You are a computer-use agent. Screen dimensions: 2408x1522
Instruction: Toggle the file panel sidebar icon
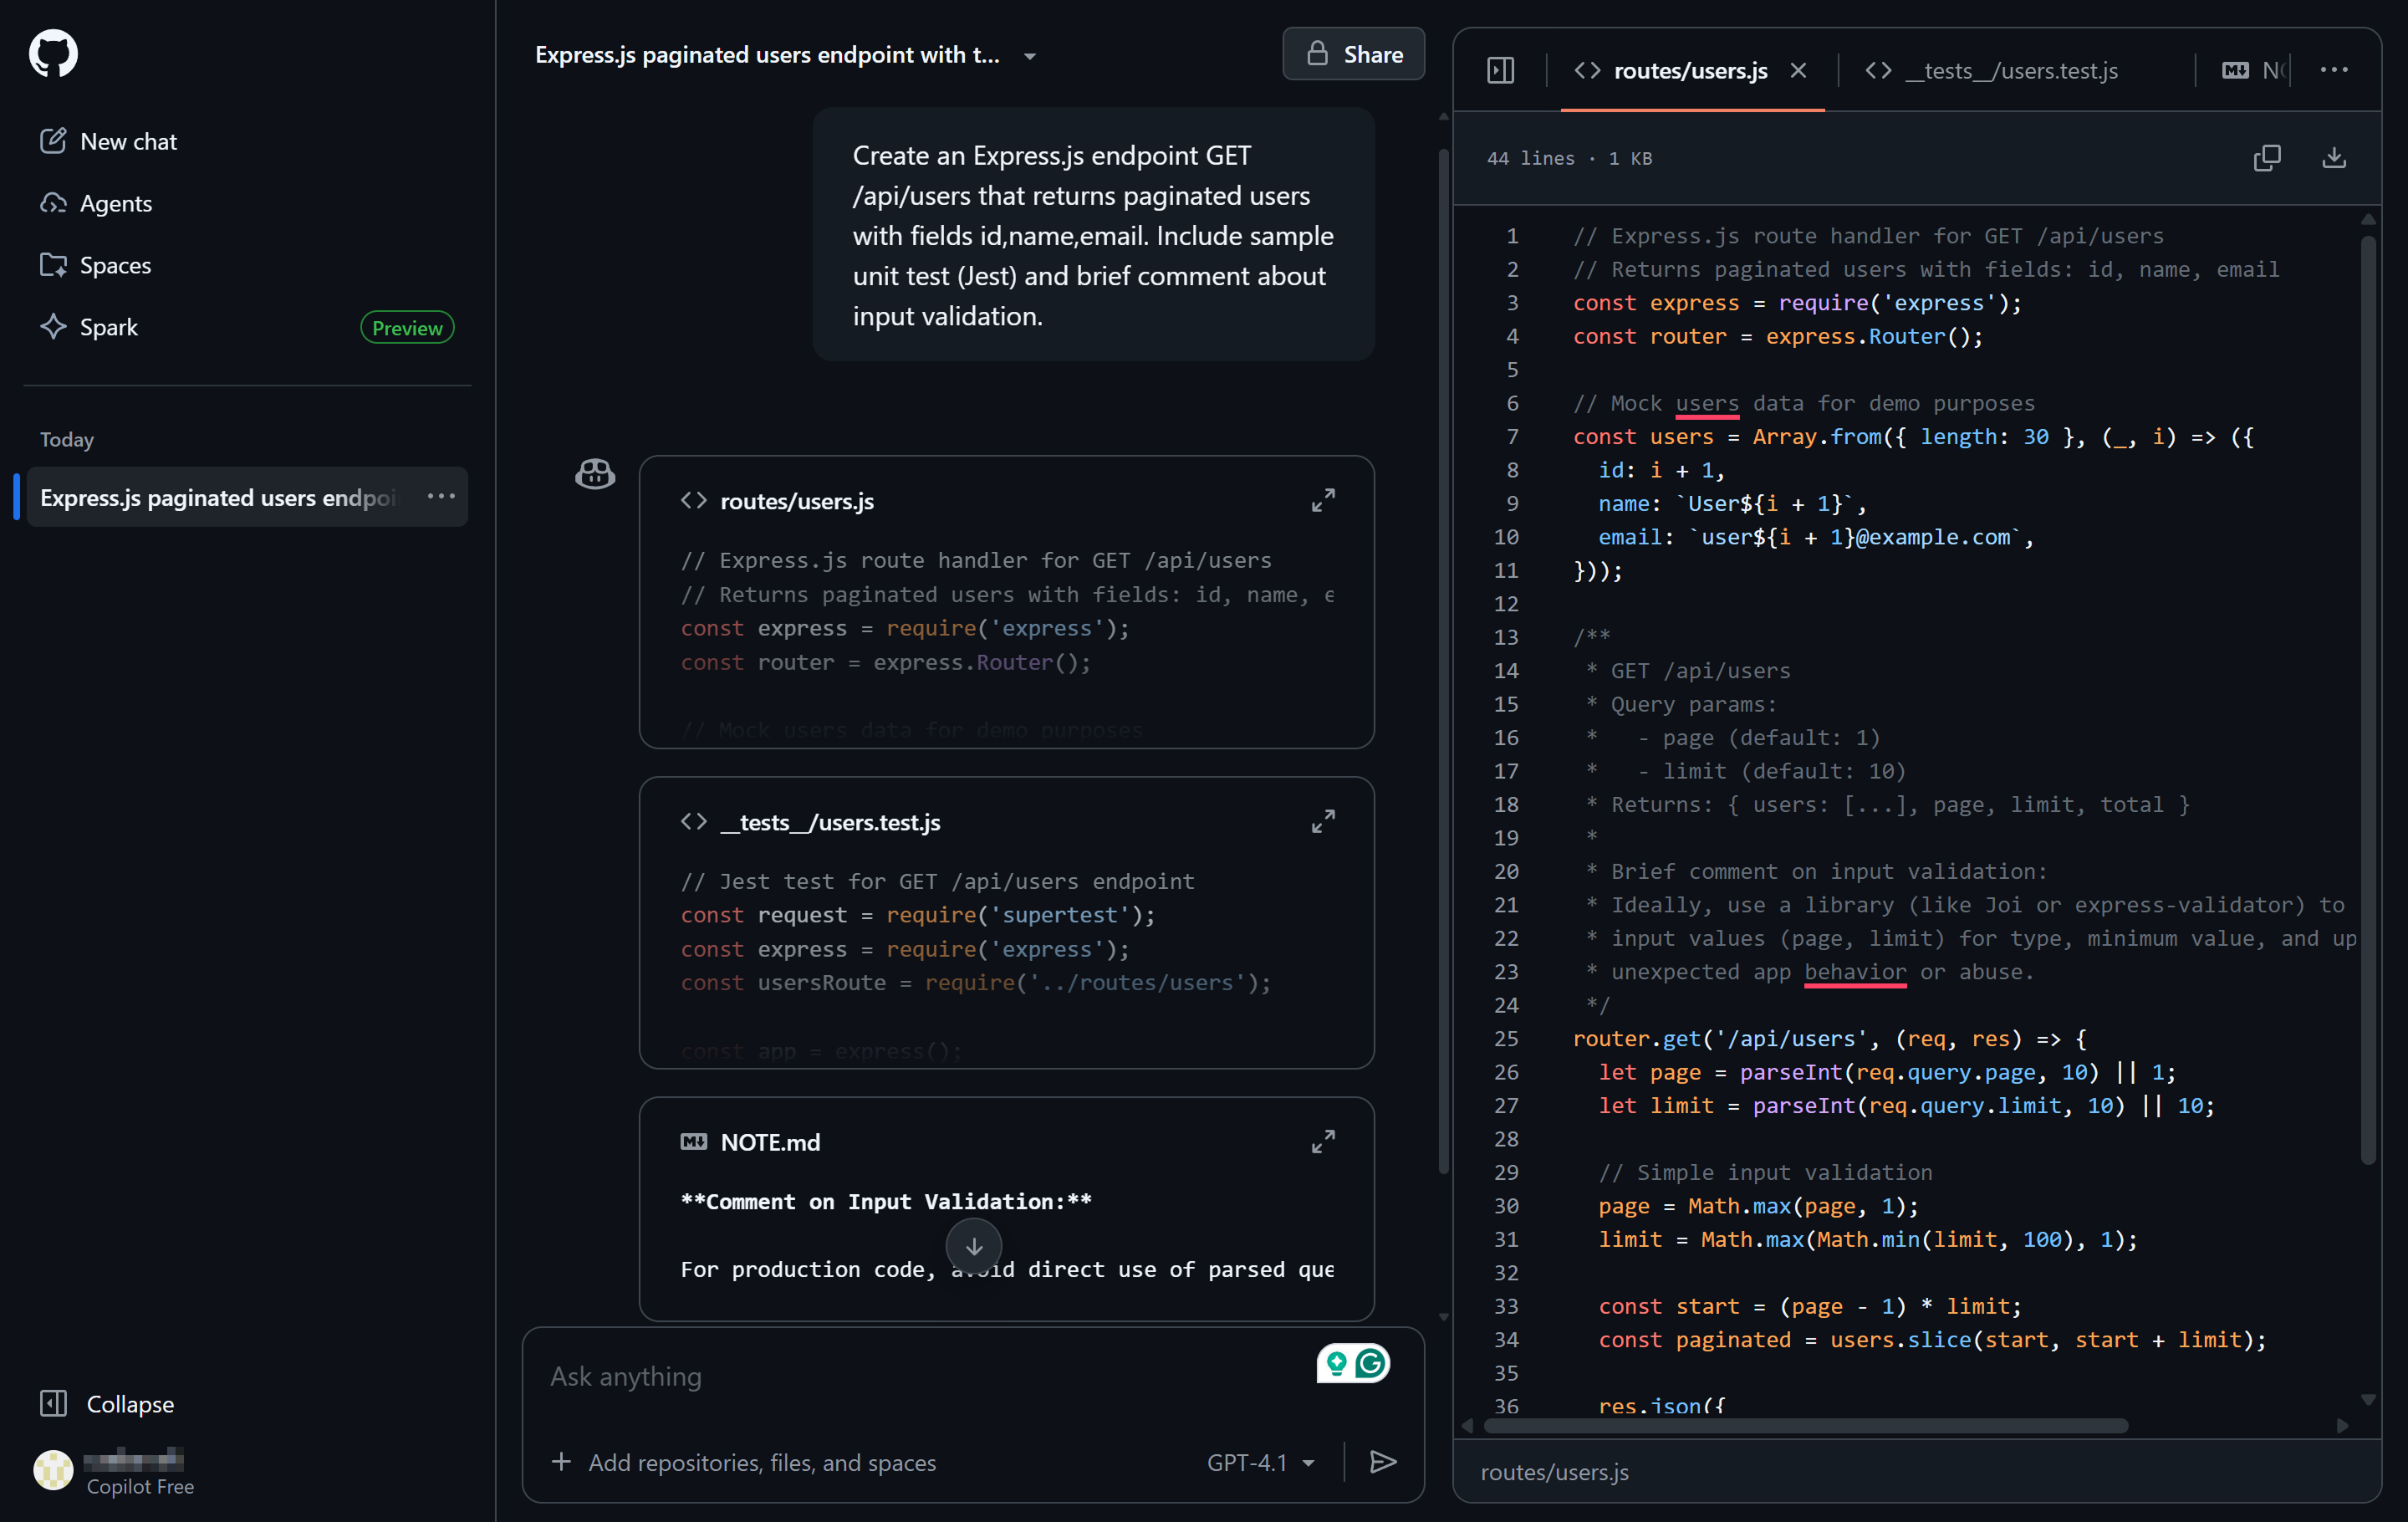click(1500, 70)
